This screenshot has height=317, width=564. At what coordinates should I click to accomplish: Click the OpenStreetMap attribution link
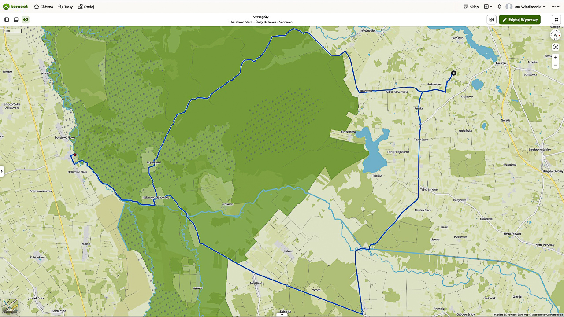[555, 315]
